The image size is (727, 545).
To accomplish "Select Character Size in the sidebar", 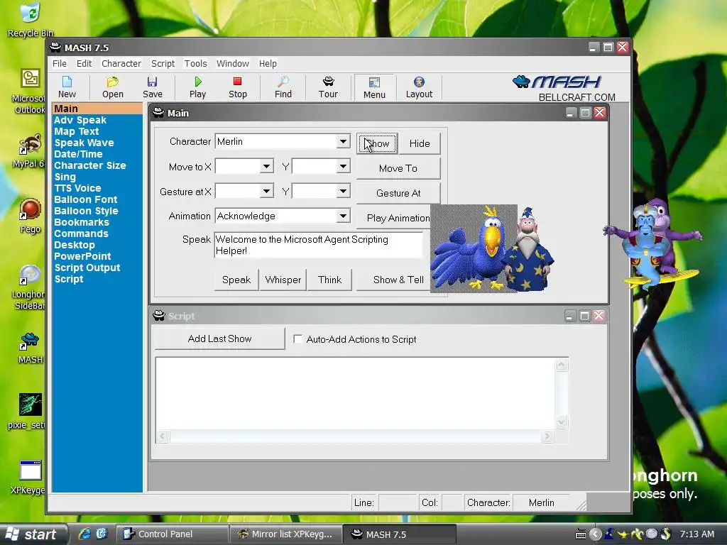I will (x=90, y=165).
